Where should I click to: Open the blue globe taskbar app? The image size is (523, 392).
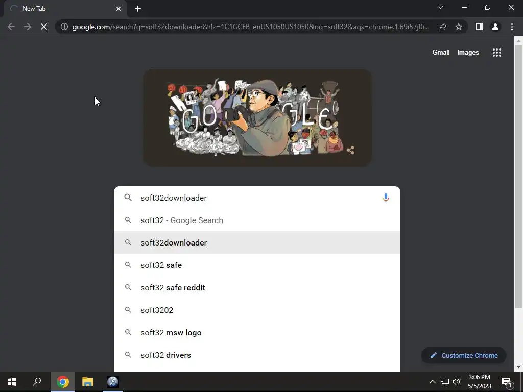113,382
